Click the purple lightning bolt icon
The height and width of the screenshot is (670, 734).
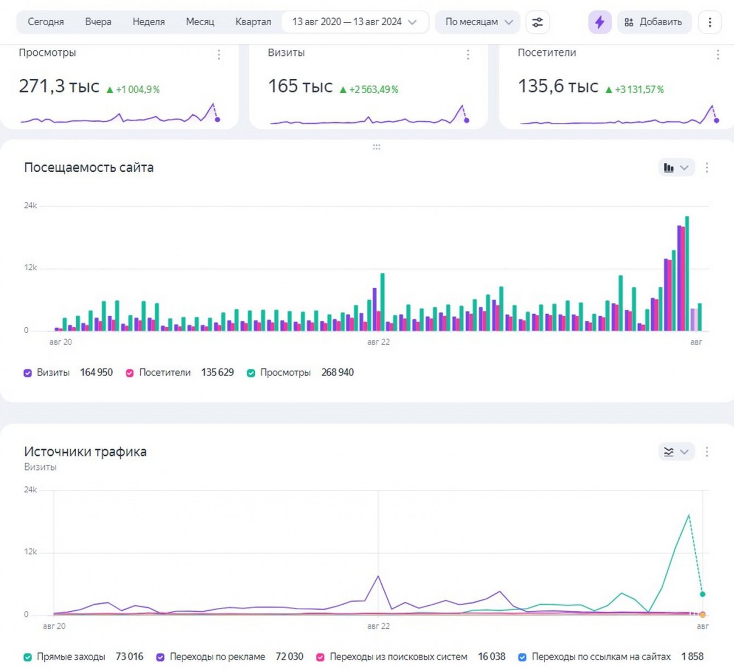click(599, 22)
